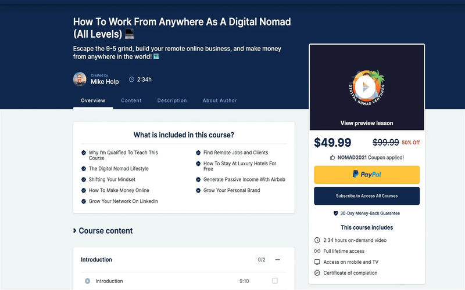Pay with the yellow PayPal button
This screenshot has height=290, width=465.
click(x=367, y=175)
